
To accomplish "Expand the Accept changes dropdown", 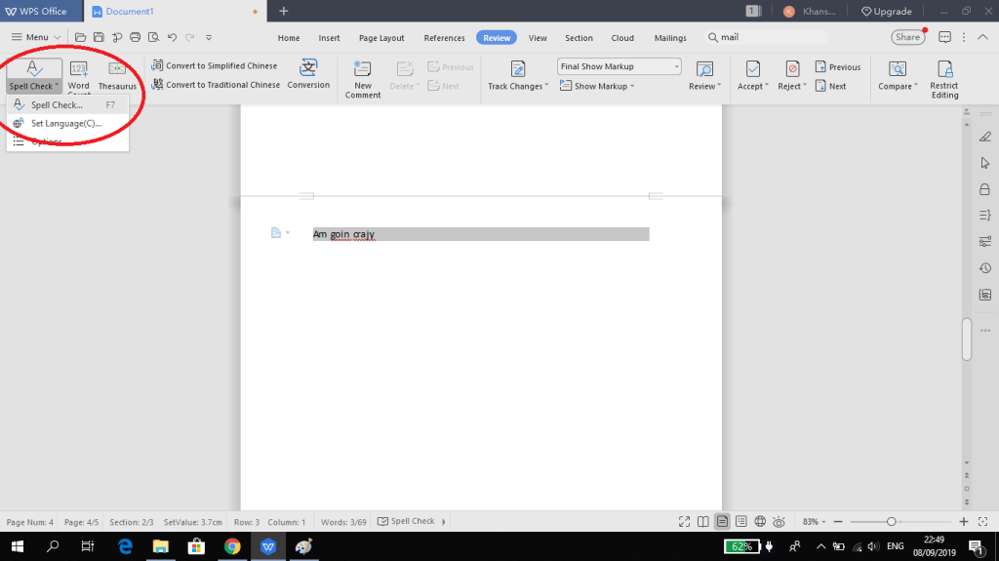I will (750, 87).
